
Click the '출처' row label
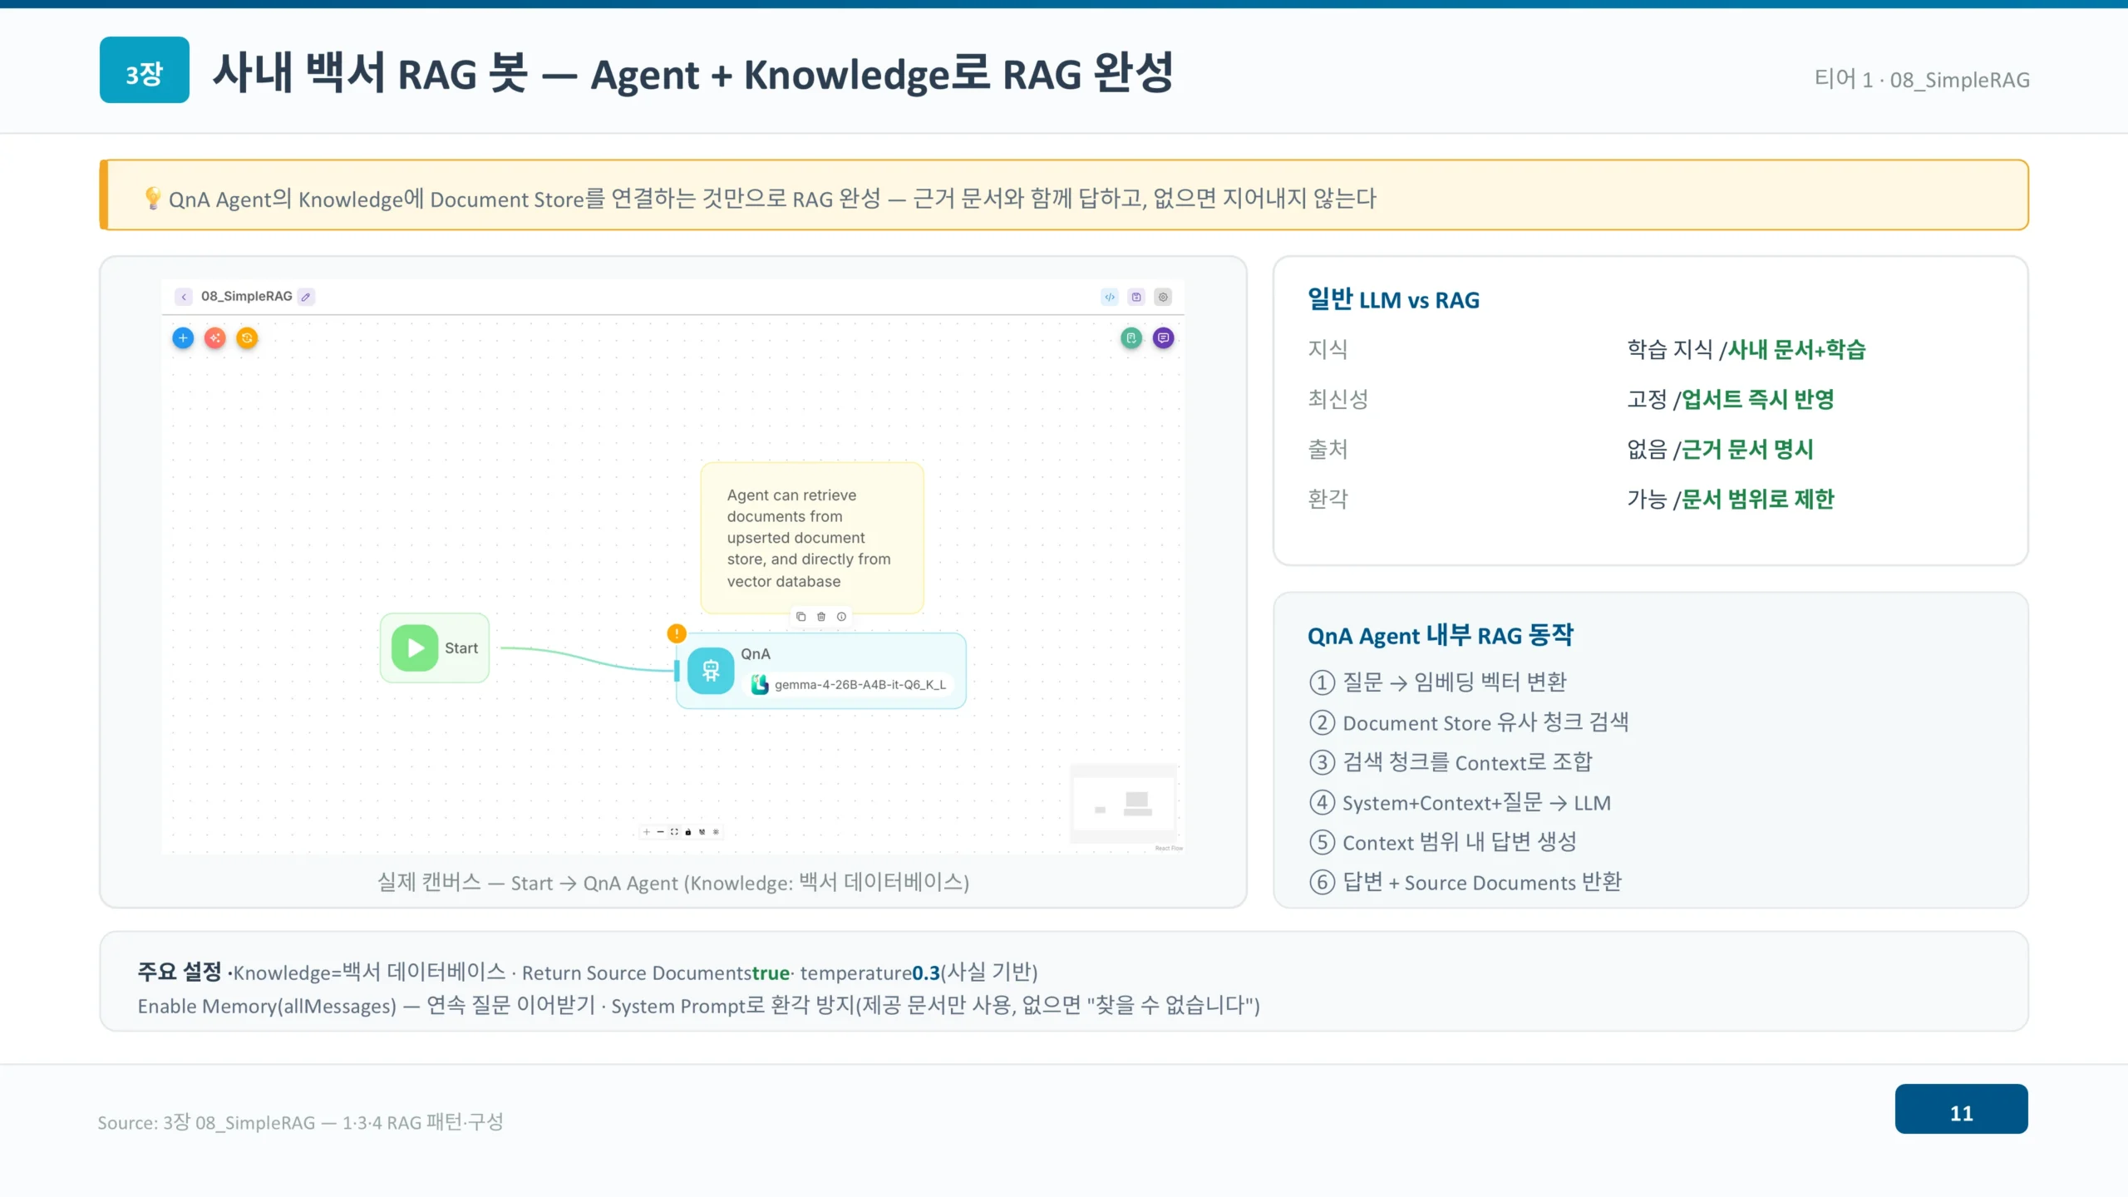[1328, 450]
